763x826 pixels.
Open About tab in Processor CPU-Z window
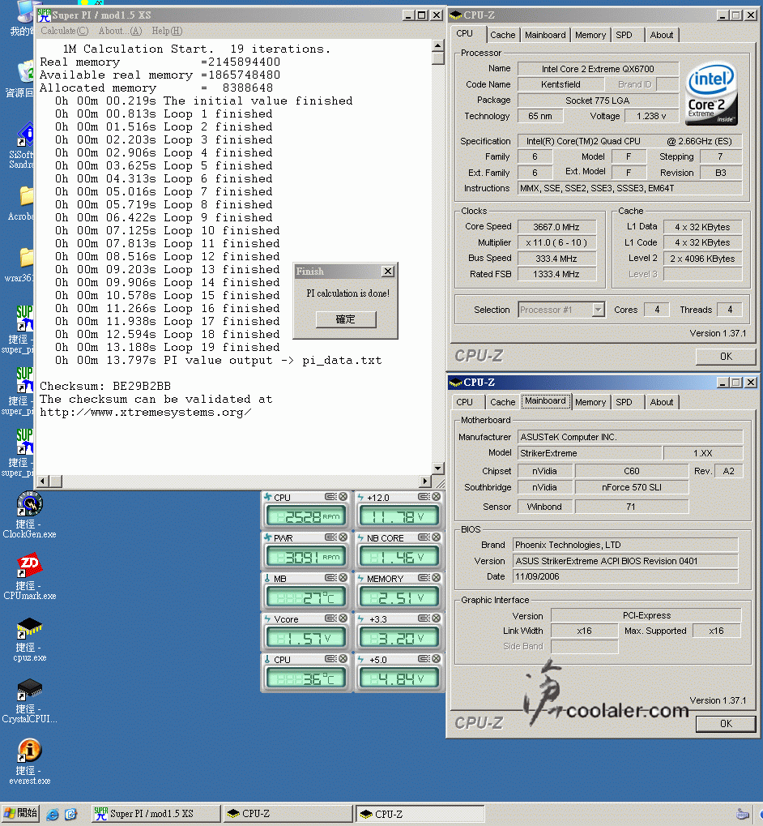[x=662, y=35]
